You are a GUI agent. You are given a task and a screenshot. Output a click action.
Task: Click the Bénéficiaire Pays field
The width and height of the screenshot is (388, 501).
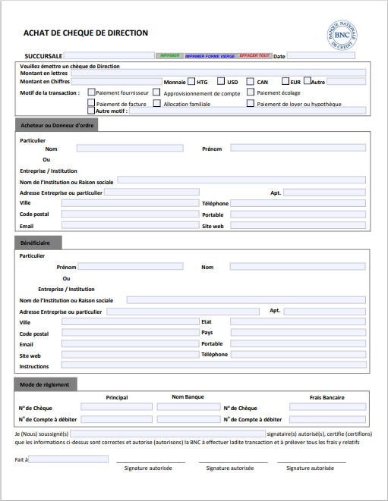point(298,333)
